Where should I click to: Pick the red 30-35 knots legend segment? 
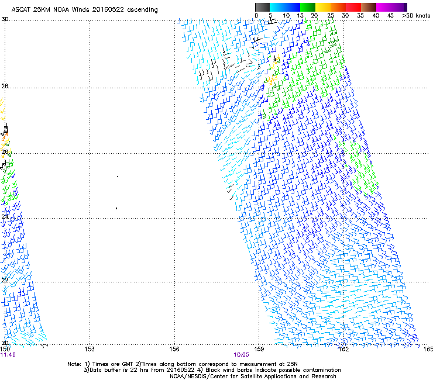[x=353, y=7]
